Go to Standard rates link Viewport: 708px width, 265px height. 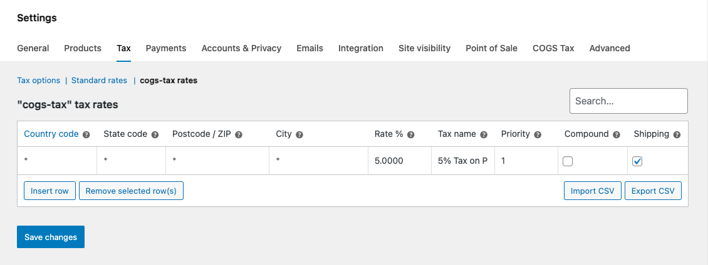[99, 81]
